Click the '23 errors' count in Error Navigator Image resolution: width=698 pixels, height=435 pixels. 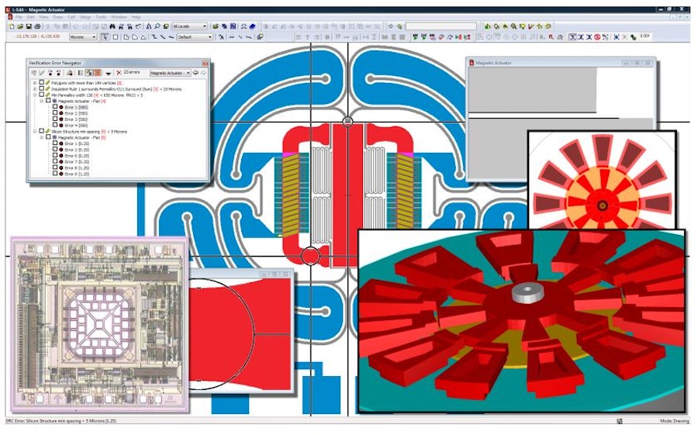(x=132, y=72)
